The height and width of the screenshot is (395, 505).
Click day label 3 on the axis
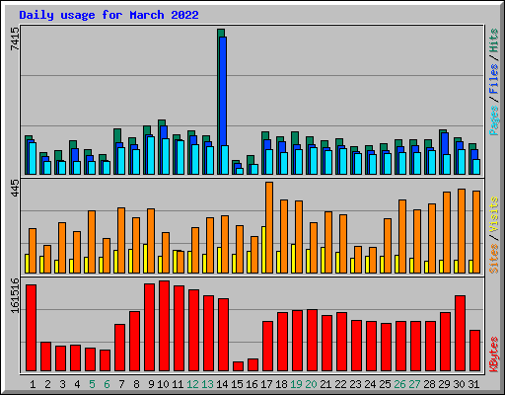(x=62, y=384)
